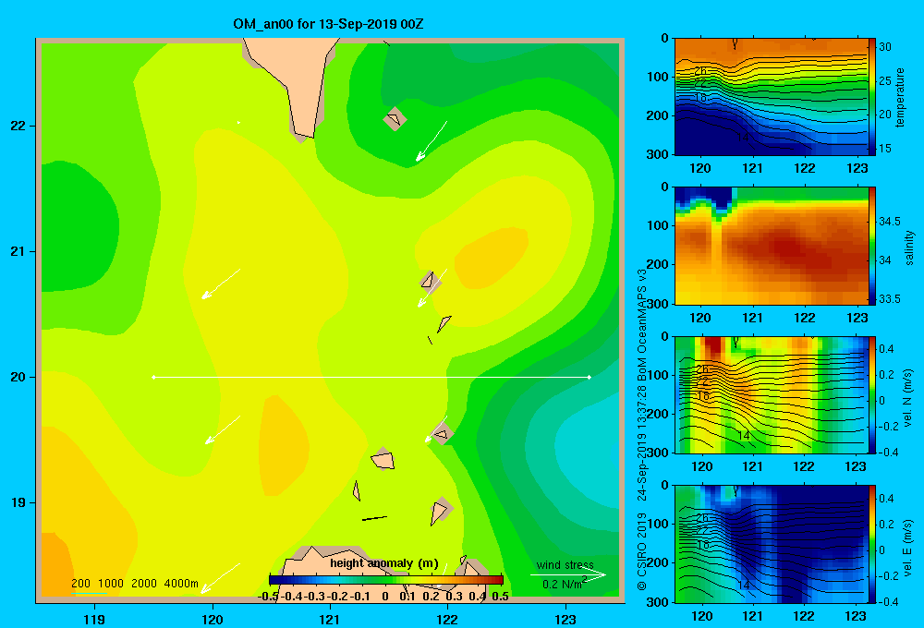Click the northward velocity section panel

(771, 394)
